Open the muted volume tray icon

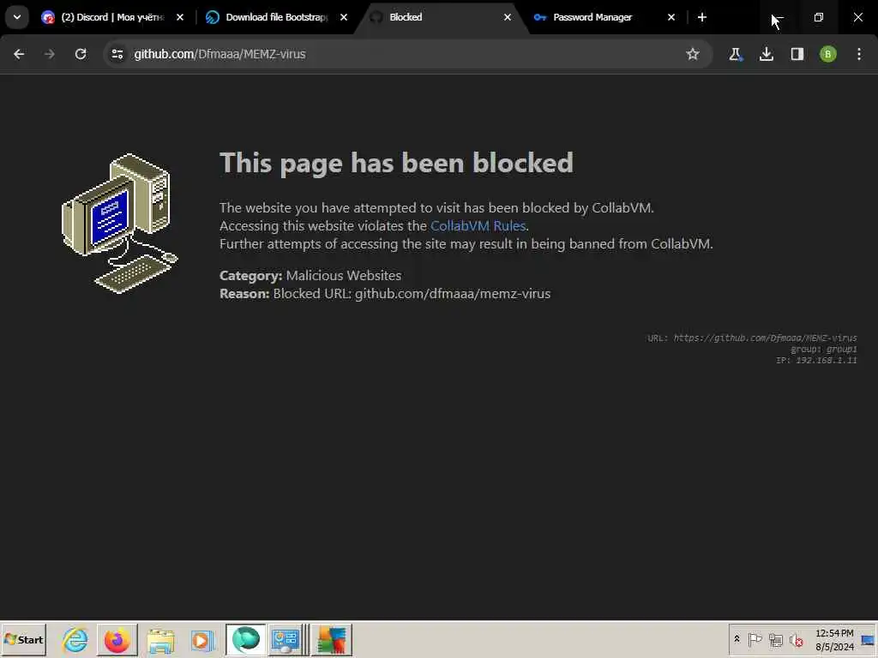point(796,639)
